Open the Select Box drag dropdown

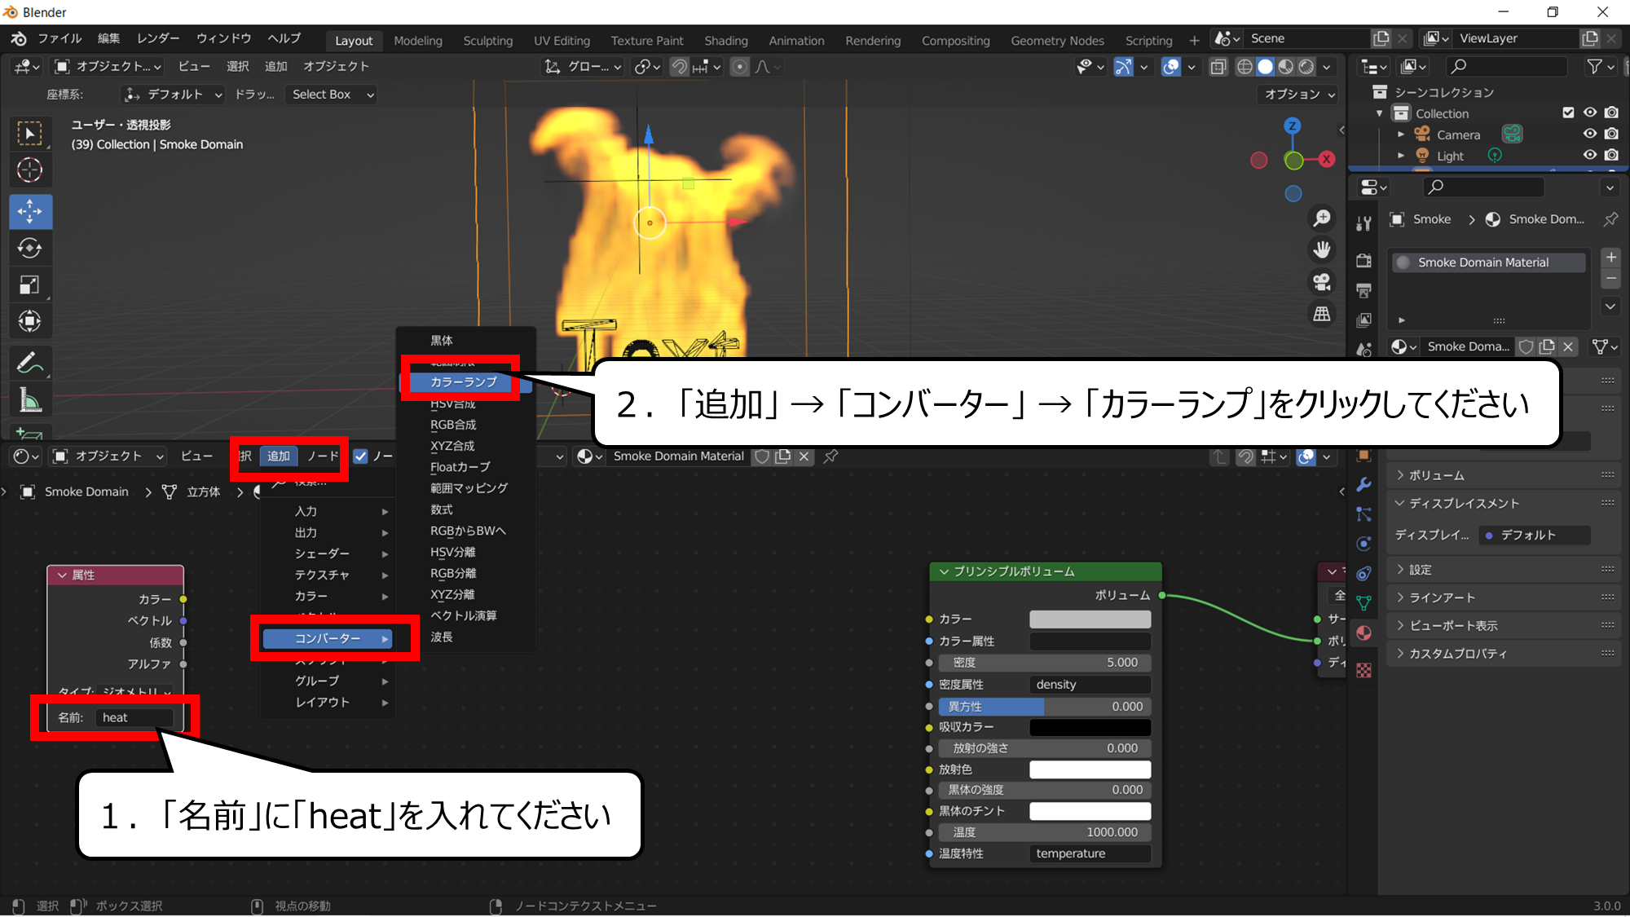pyautogui.click(x=333, y=95)
